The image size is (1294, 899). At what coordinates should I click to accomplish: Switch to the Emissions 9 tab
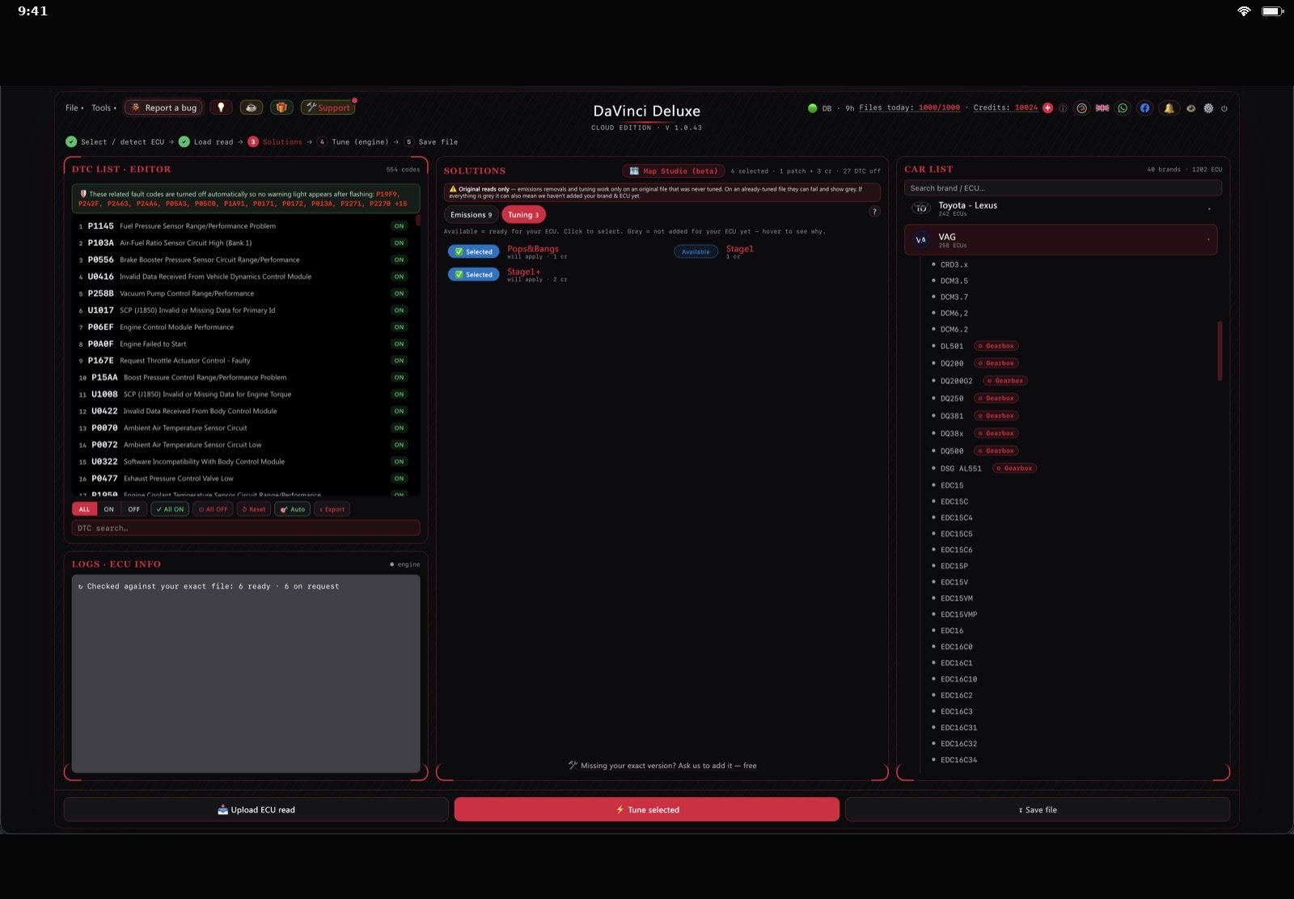[x=471, y=215]
